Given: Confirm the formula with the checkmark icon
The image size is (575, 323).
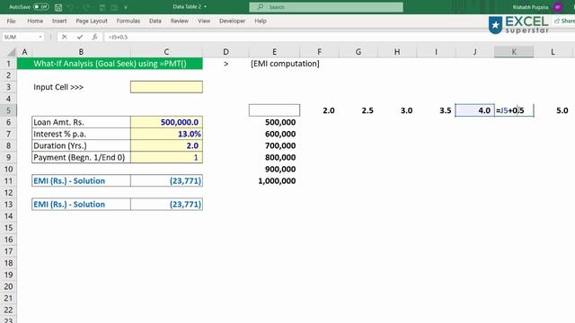Looking at the screenshot, I should pos(80,37).
